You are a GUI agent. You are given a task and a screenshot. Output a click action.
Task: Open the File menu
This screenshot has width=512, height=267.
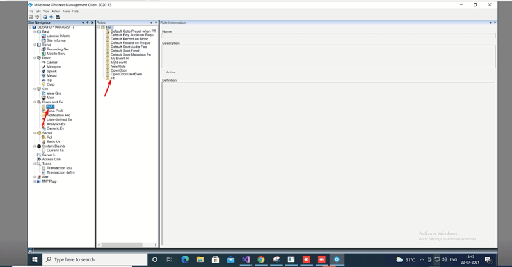31,11
